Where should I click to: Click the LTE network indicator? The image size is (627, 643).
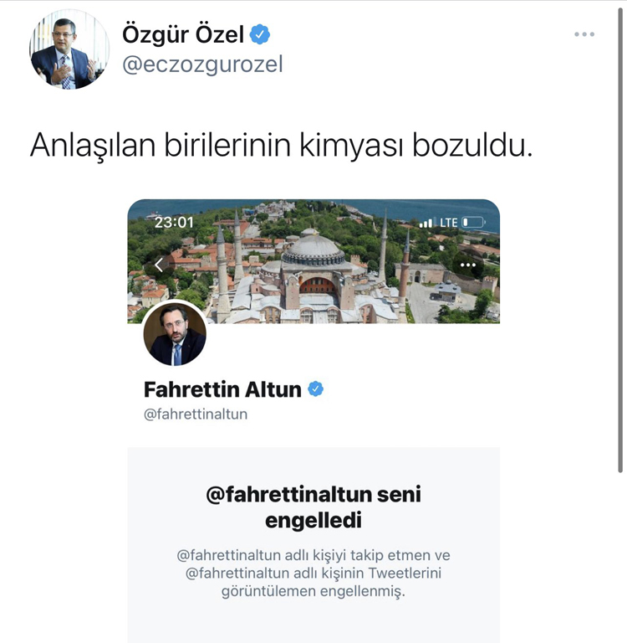click(448, 223)
